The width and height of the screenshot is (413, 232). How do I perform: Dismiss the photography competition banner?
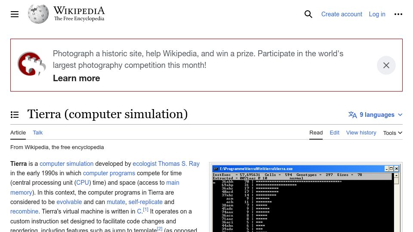click(x=386, y=65)
